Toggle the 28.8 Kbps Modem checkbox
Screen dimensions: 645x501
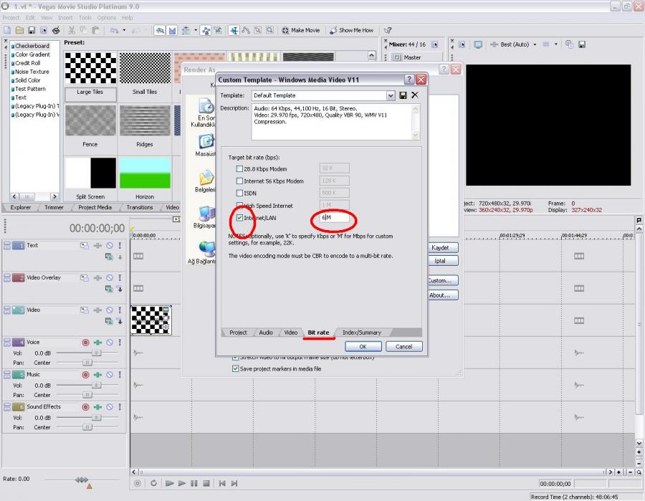(x=239, y=168)
